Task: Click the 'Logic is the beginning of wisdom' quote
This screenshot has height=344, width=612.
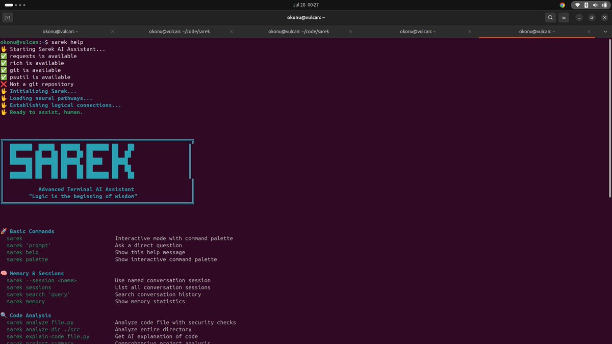Action: (x=83, y=196)
